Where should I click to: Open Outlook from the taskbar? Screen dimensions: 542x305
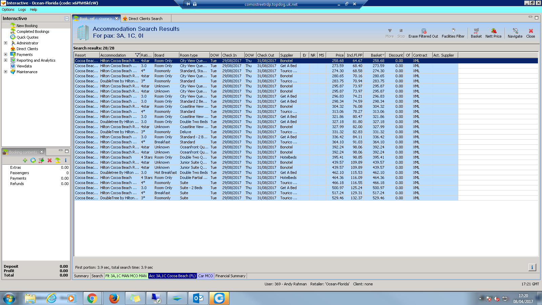coord(198,298)
